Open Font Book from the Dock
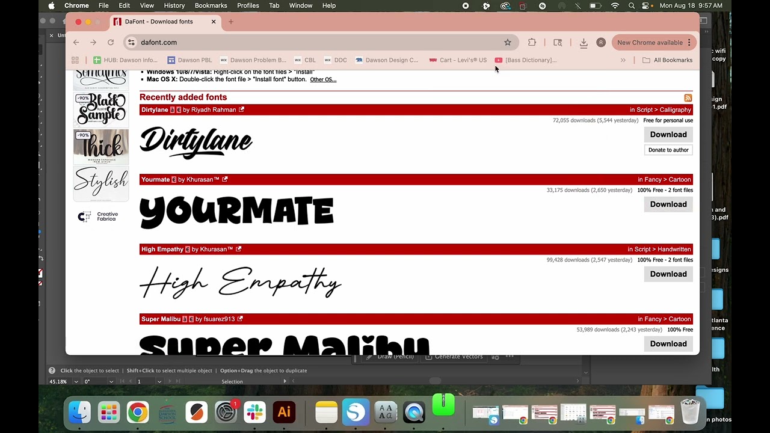Viewport: 770px width, 433px height. (x=385, y=412)
